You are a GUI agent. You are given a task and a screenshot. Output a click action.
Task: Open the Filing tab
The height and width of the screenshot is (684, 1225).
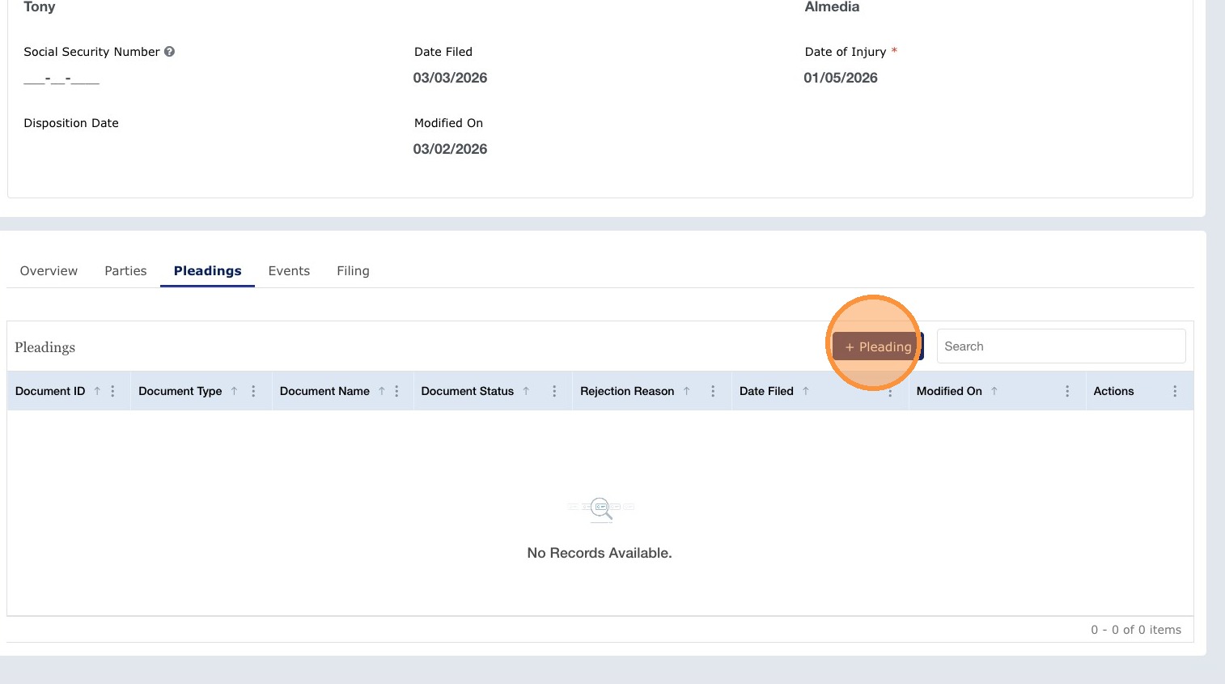click(x=353, y=271)
